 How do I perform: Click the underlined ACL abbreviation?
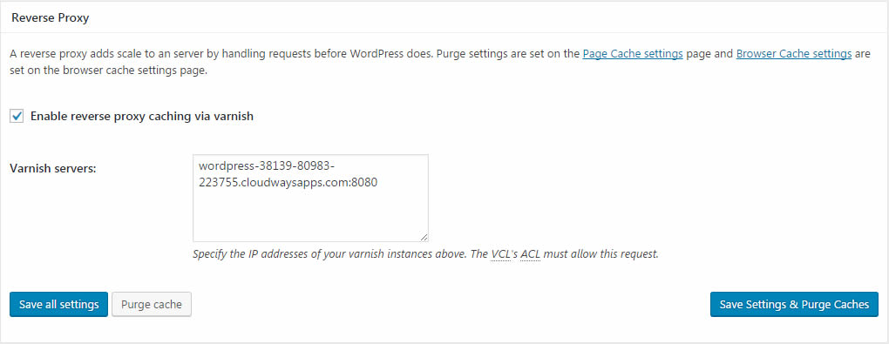tap(530, 254)
